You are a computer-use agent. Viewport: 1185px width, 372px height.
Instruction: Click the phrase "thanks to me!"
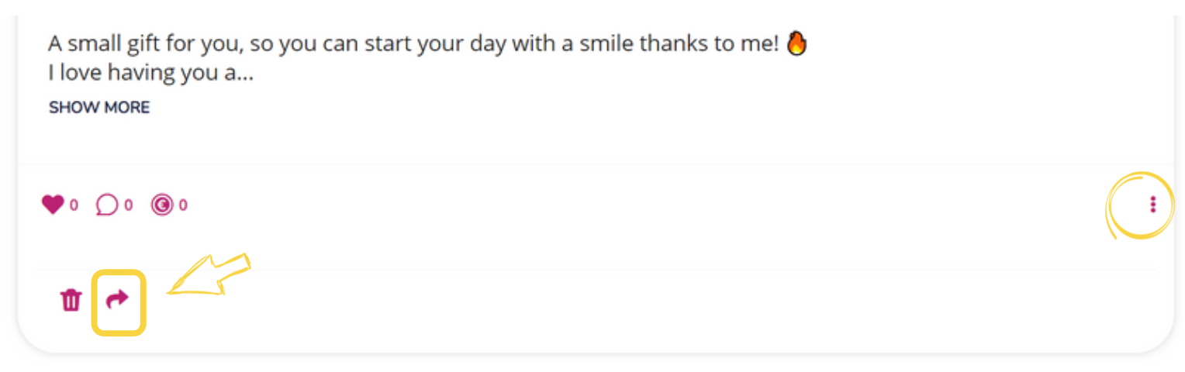[708, 44]
